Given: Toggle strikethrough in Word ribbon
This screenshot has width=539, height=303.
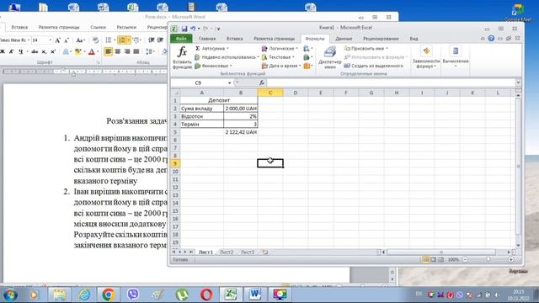Looking at the screenshot, I should pos(35,51).
